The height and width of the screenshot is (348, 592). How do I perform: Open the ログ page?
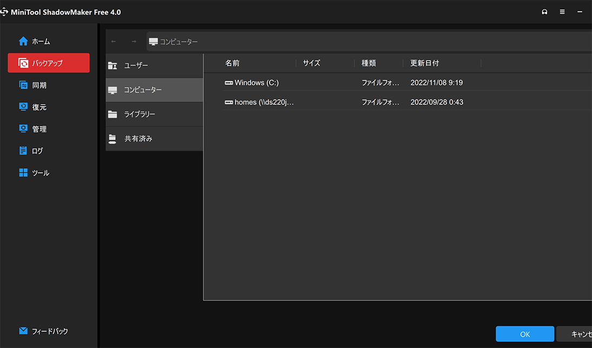[49, 150]
